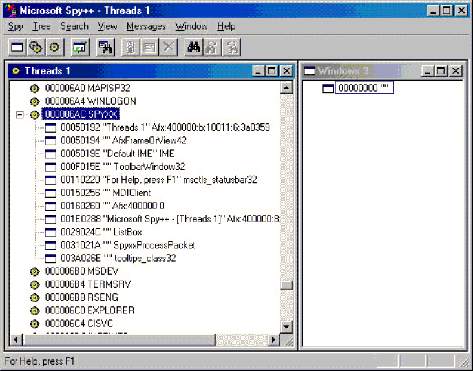
Task: Click the greyed Logging Options toolbar icon
Action: tap(150, 47)
